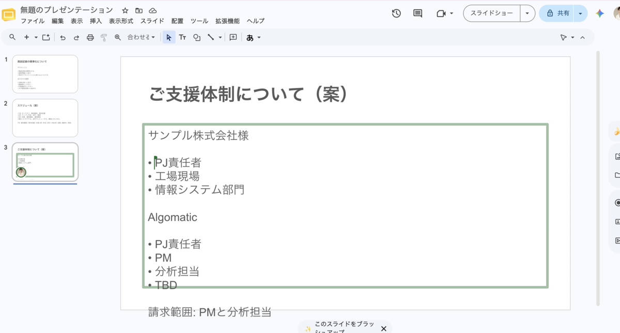Click the 共有 share button
The width and height of the screenshot is (620, 333).
pos(557,13)
